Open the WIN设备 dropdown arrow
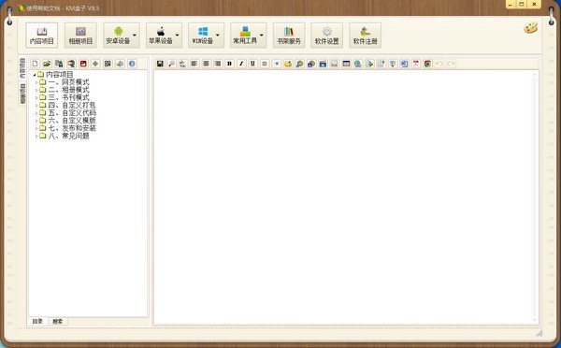This screenshot has width=561, height=348. tap(218, 36)
